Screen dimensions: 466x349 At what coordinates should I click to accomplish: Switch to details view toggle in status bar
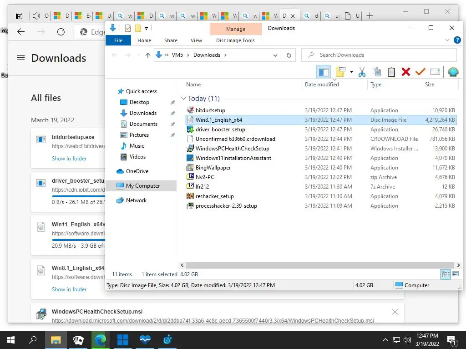click(446, 274)
